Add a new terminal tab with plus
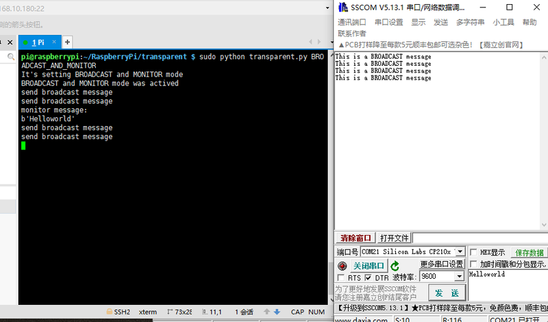The width and height of the screenshot is (548, 322). 67,42
